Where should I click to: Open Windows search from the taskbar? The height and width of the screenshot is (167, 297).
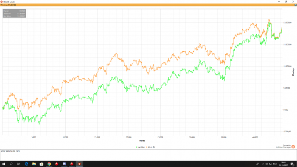pyautogui.click(x=11, y=164)
